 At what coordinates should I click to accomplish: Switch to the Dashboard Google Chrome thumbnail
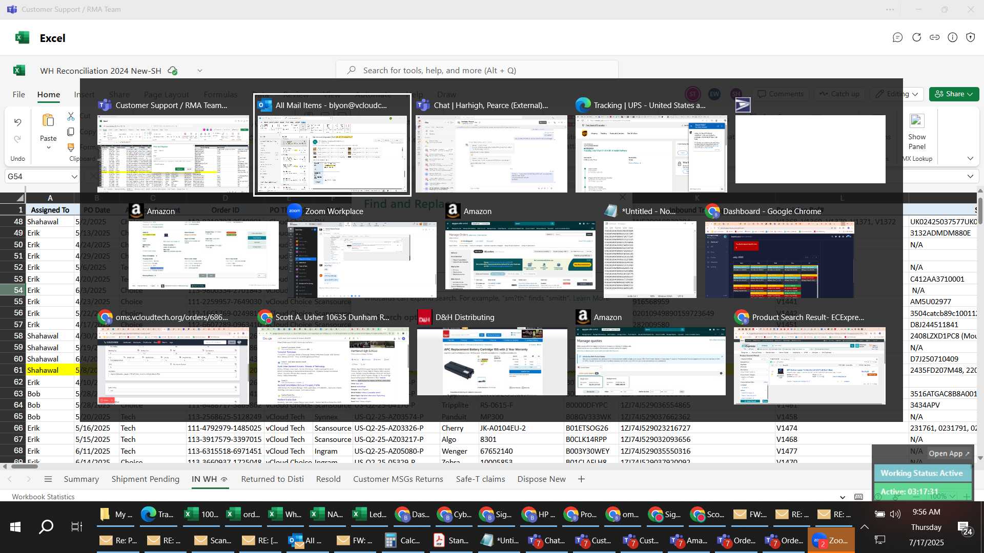(780, 251)
